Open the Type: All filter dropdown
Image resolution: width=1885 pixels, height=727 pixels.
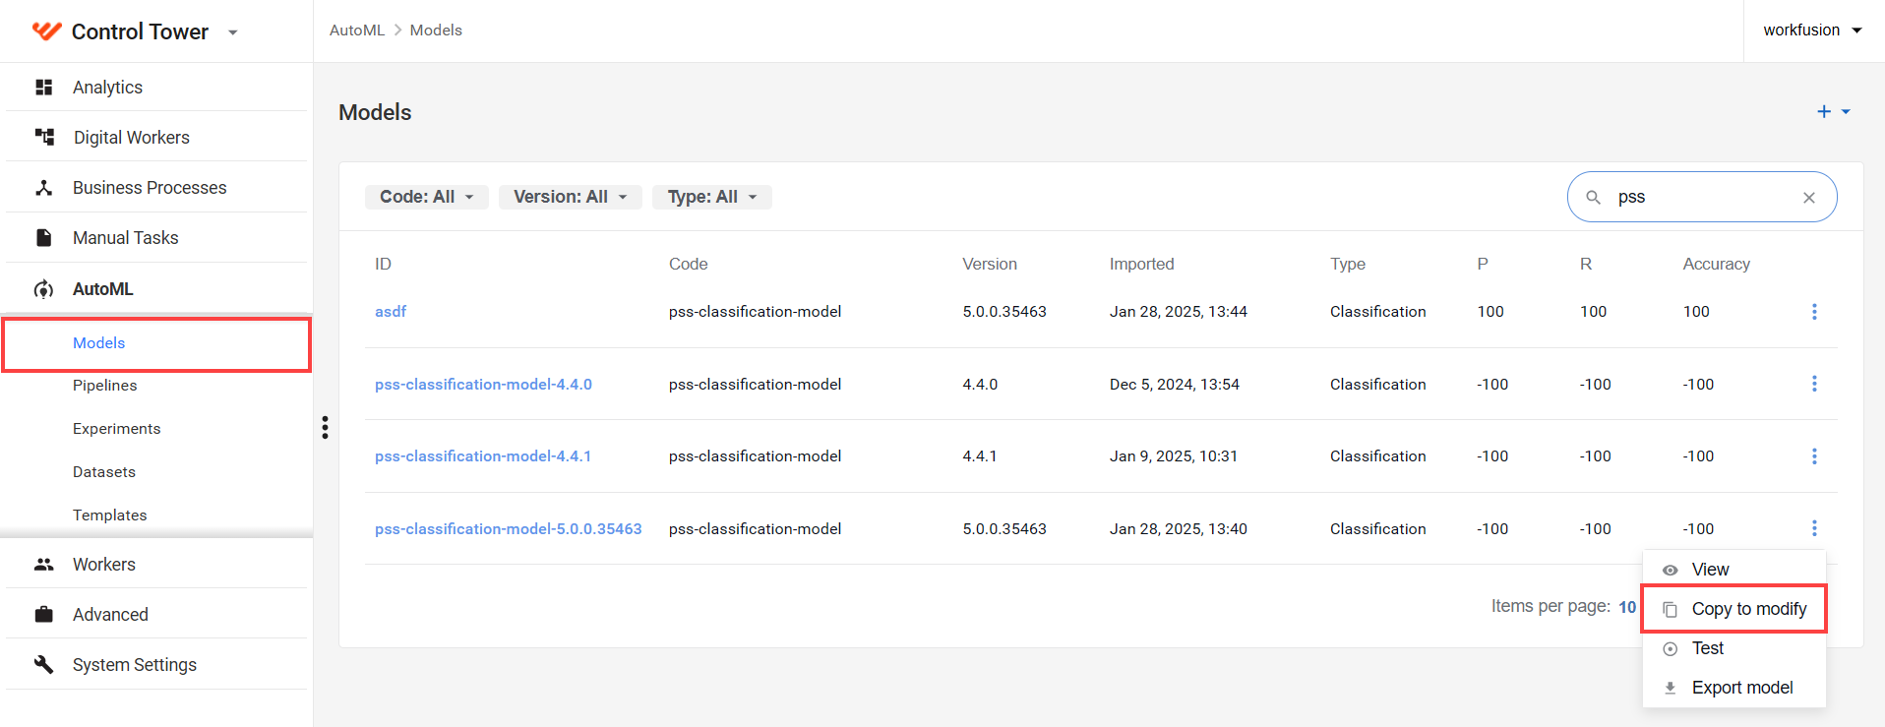(x=712, y=197)
